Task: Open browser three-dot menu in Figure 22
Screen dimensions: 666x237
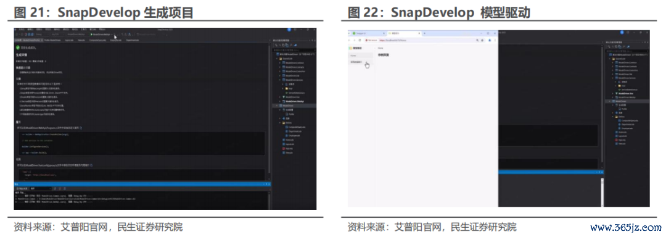Action: point(495,40)
